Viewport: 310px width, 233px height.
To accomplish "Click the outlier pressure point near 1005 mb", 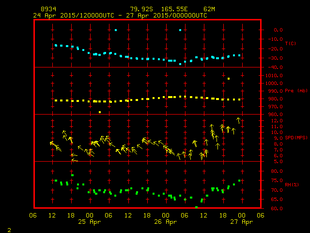I will pyautogui.click(x=229, y=79).
